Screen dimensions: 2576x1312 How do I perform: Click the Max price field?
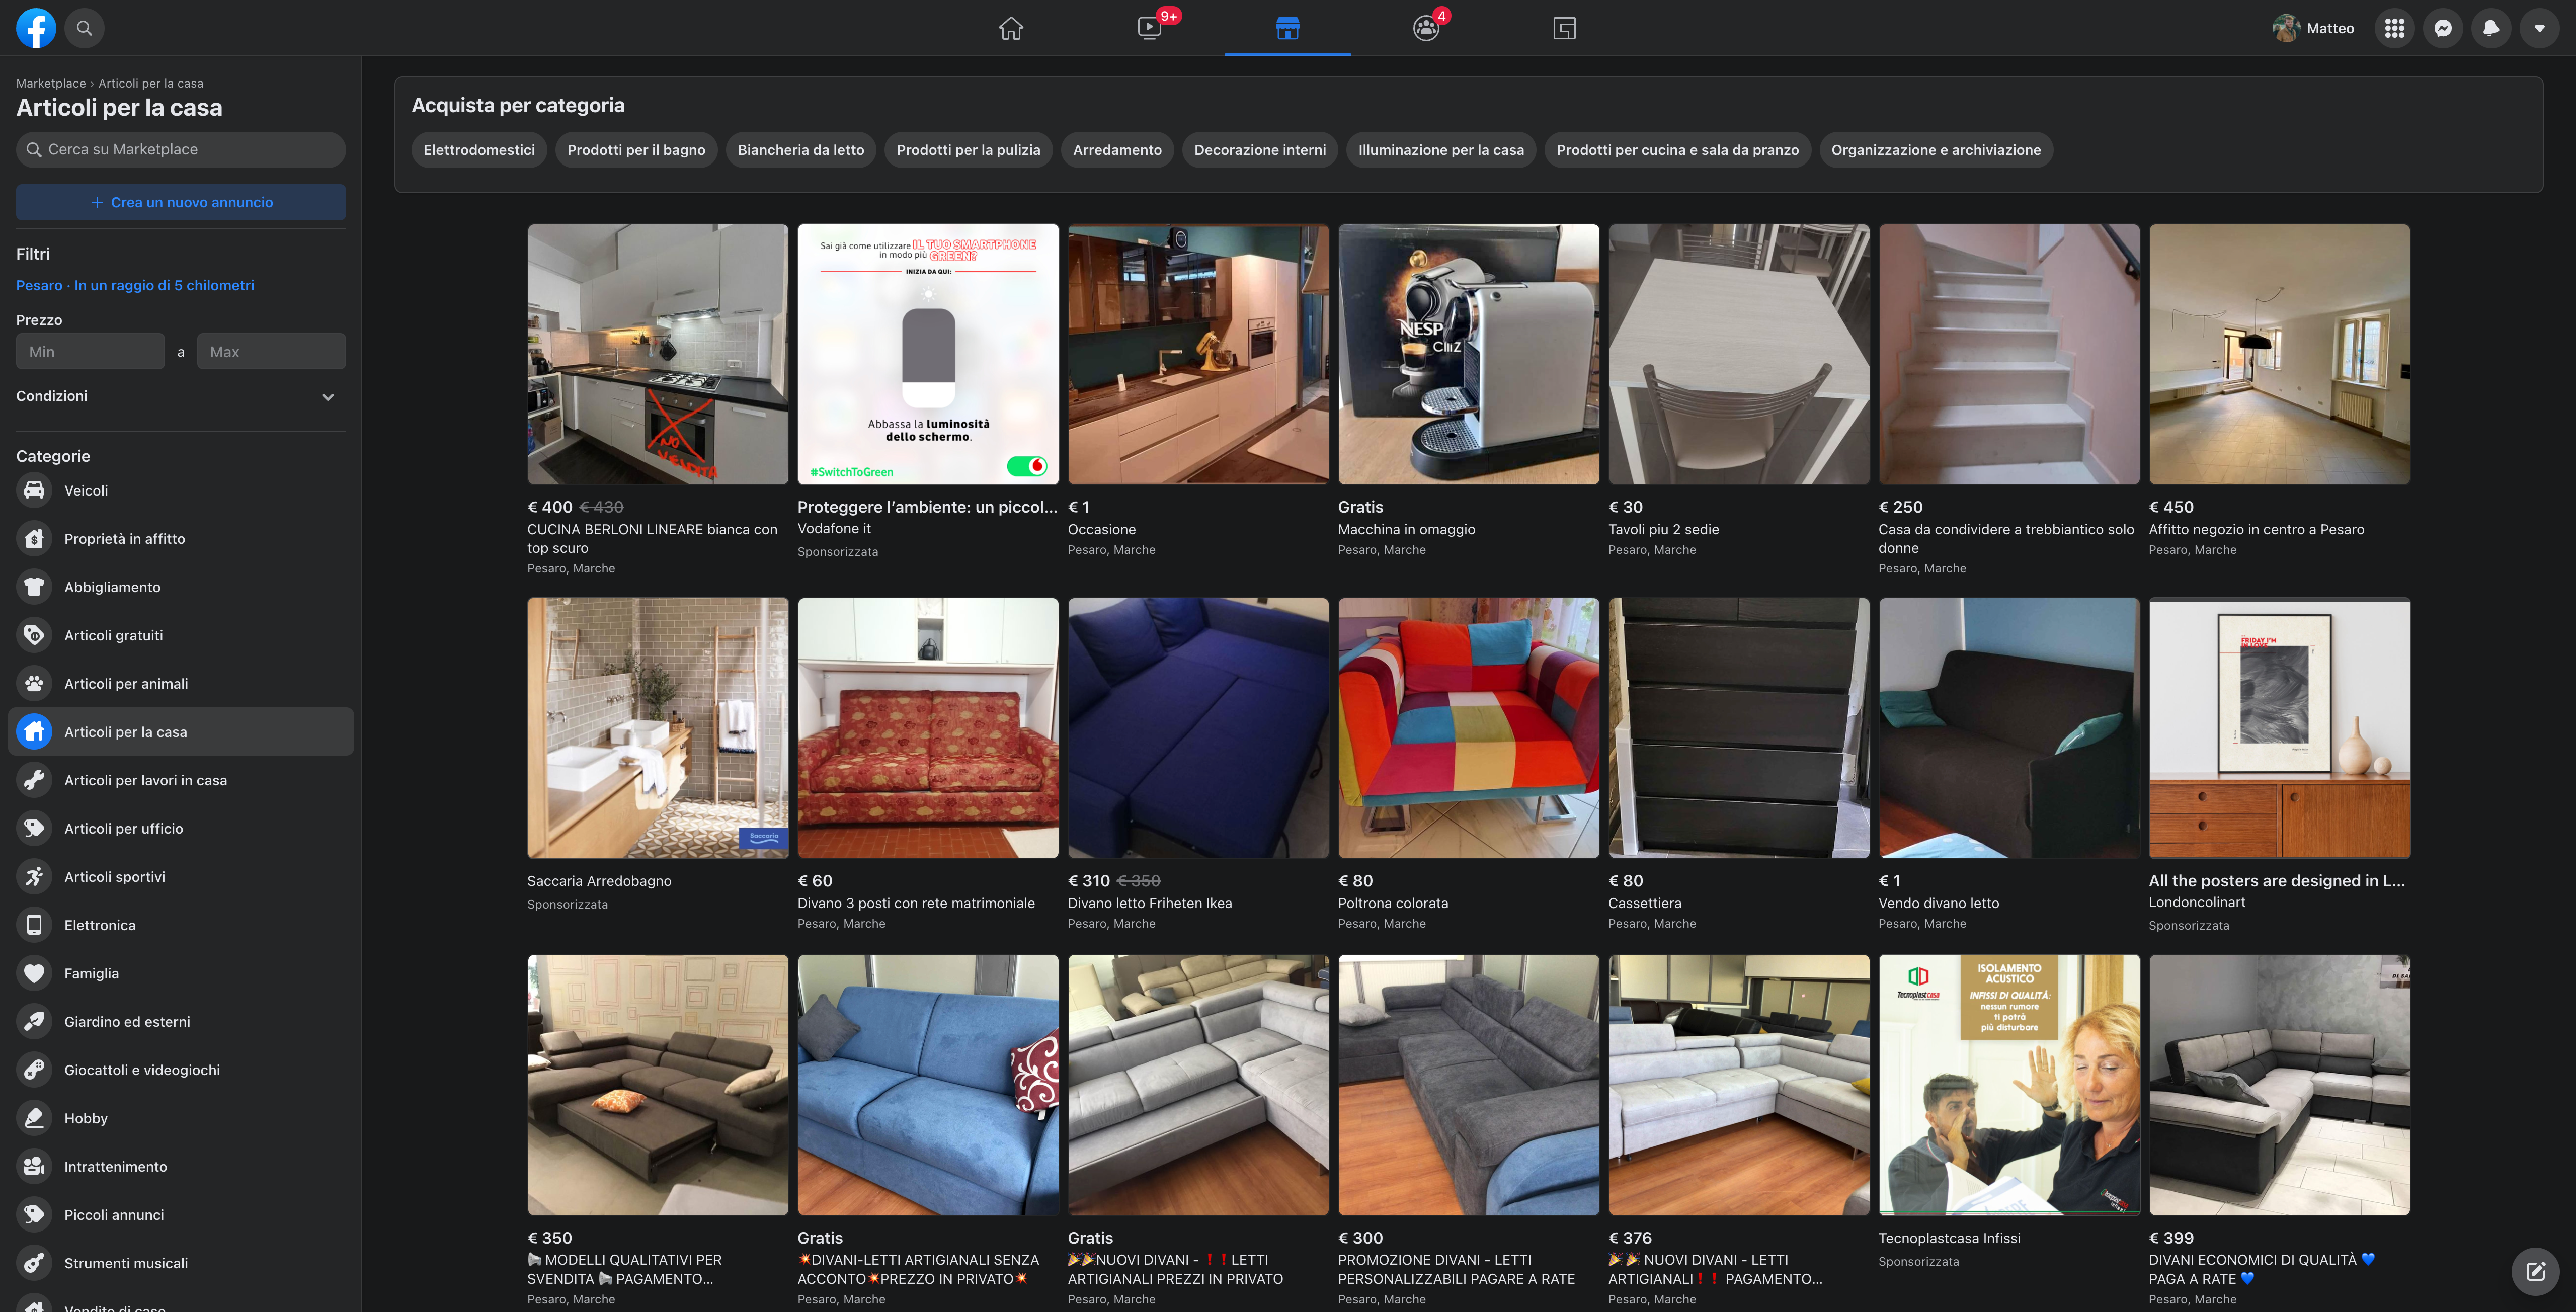[x=271, y=352]
